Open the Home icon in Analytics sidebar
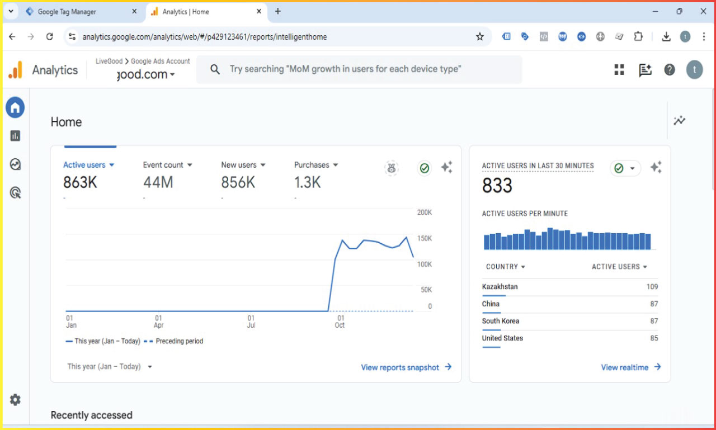Screen dimensions: 716x430 coord(15,107)
